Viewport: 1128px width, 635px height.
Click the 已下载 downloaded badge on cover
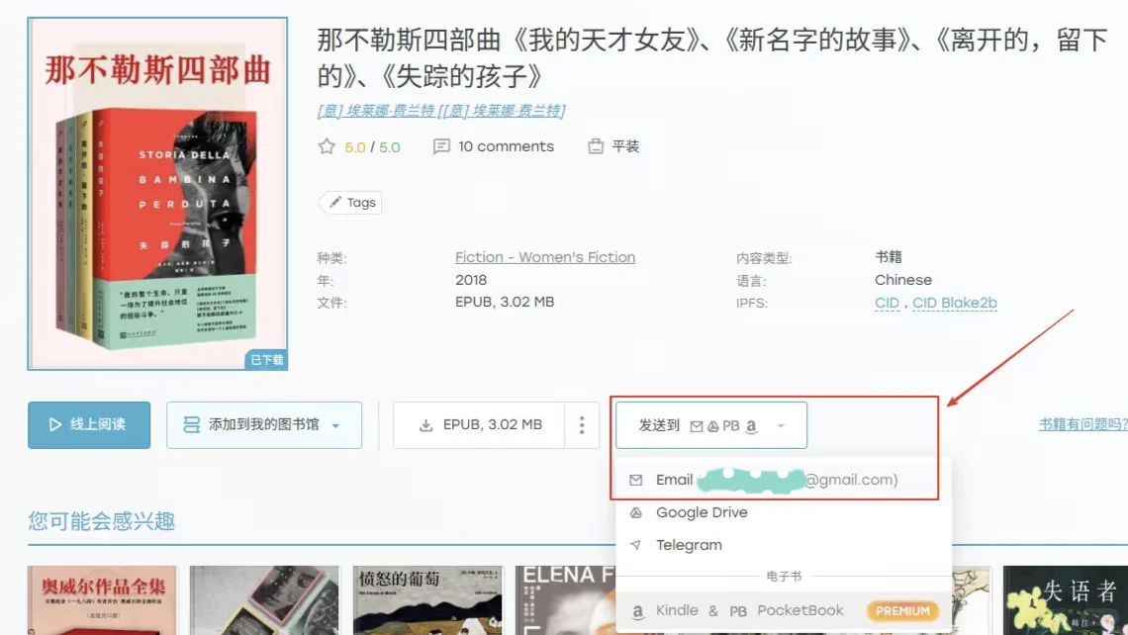pos(266,360)
